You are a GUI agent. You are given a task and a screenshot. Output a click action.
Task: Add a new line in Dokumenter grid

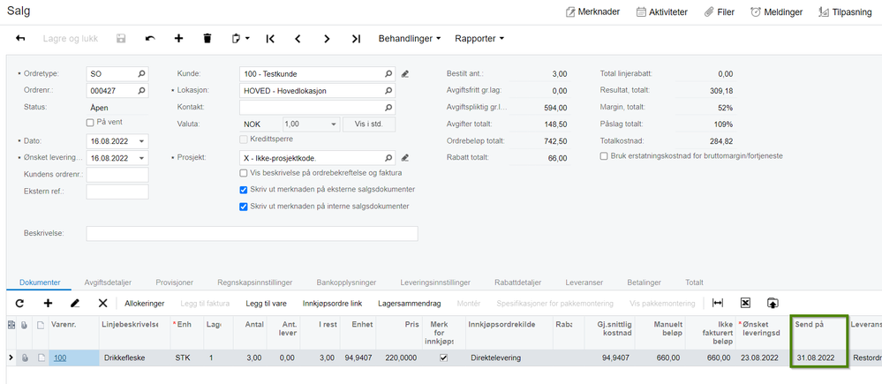click(x=48, y=303)
